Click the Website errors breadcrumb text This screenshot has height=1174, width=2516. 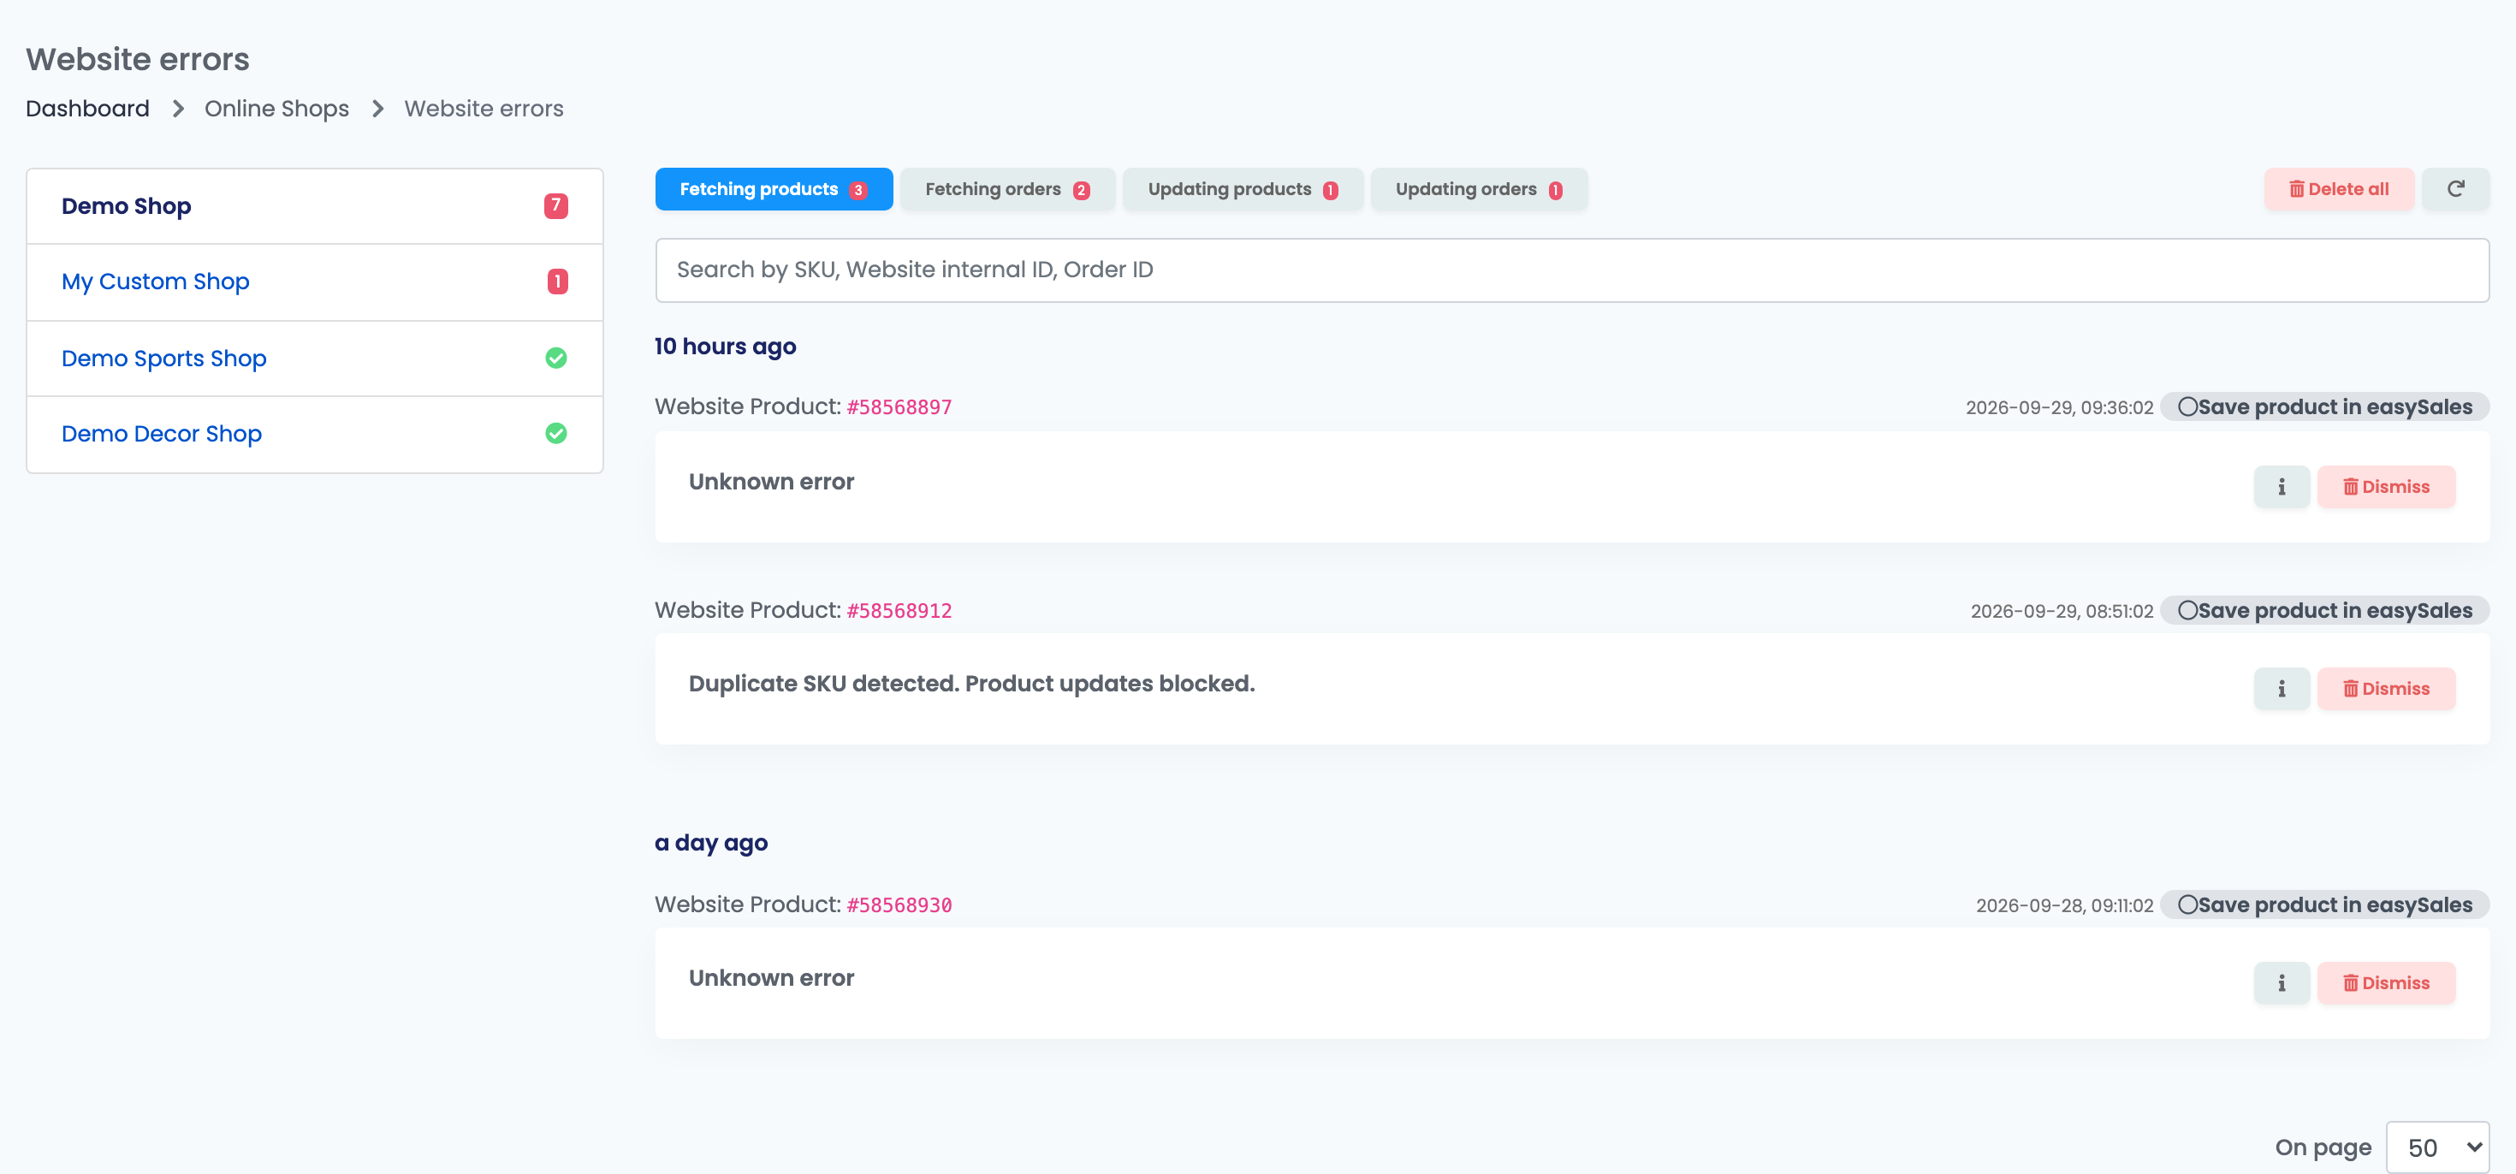pyautogui.click(x=484, y=109)
